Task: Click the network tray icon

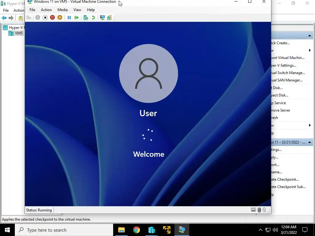Action: coord(268,230)
